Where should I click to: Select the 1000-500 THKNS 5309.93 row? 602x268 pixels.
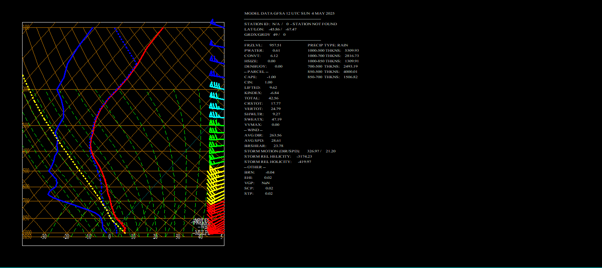pyautogui.click(x=333, y=50)
